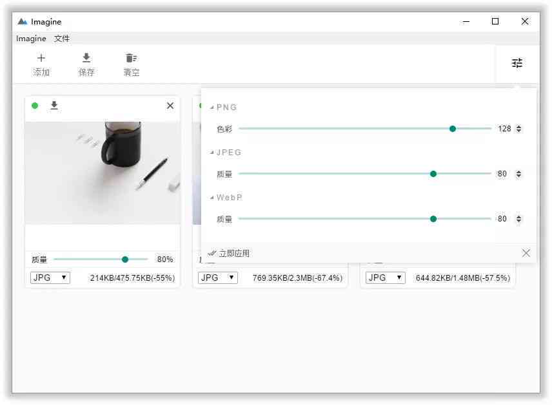Image resolution: width=552 pixels, height=405 pixels.
Task: Click the 214KB/475.75KB(-55%) size text
Action: (x=132, y=278)
